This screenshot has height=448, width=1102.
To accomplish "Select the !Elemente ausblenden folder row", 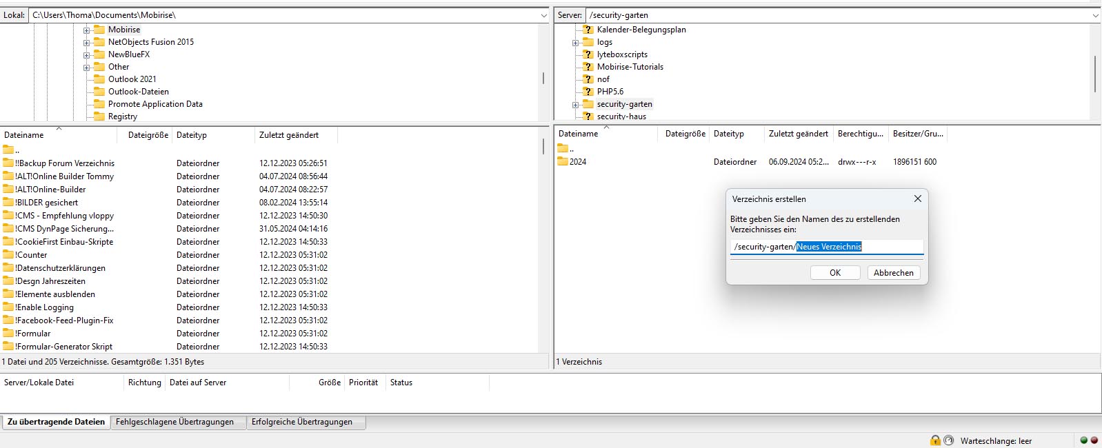I will (x=269, y=294).
